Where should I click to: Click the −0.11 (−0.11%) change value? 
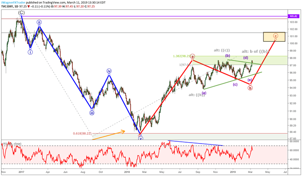[40, 6]
